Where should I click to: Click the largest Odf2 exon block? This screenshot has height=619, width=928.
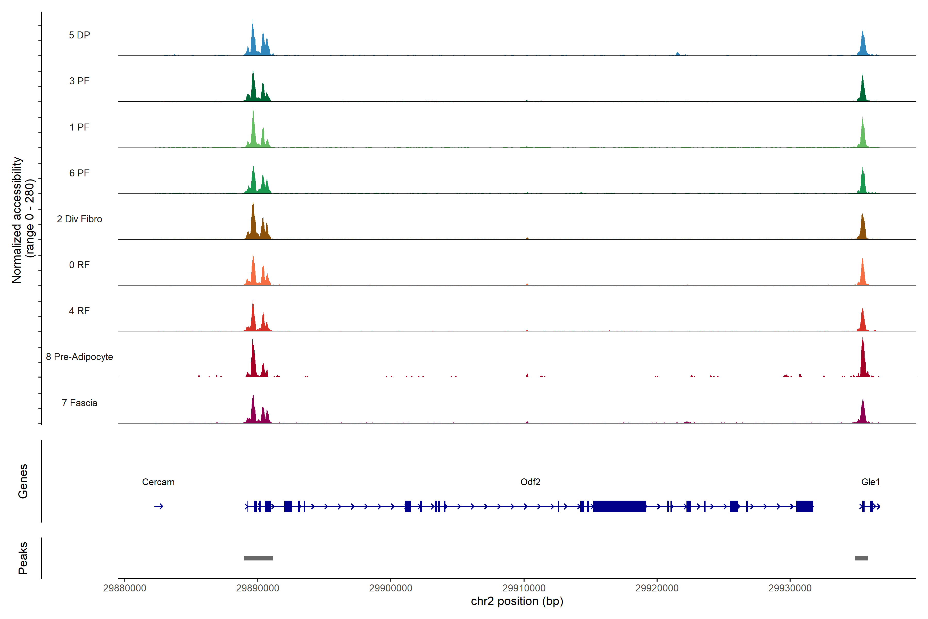point(619,507)
